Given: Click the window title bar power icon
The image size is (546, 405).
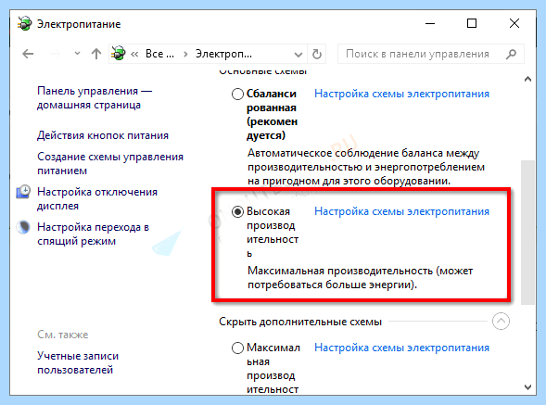Looking at the screenshot, I should click(x=24, y=23).
